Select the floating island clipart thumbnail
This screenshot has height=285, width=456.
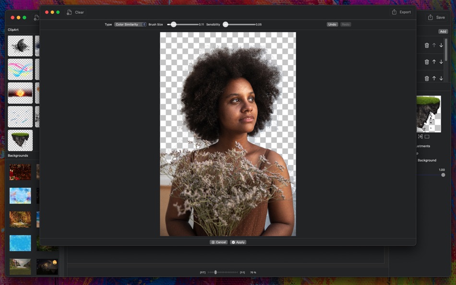tap(20, 140)
